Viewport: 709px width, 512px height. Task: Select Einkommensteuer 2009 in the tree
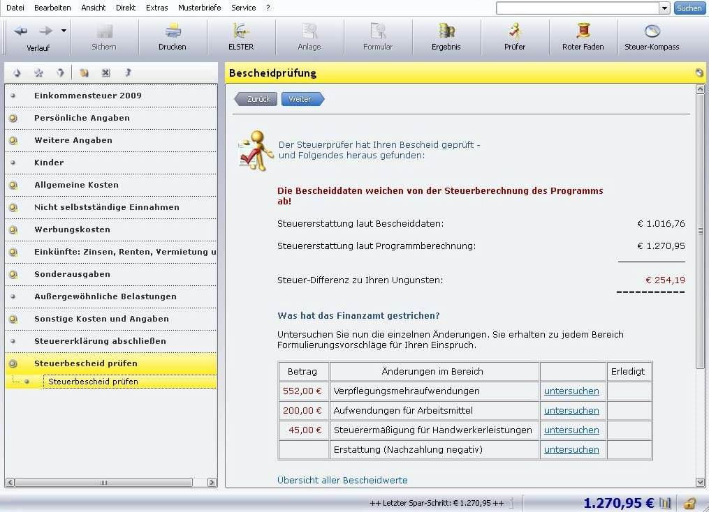click(x=111, y=96)
